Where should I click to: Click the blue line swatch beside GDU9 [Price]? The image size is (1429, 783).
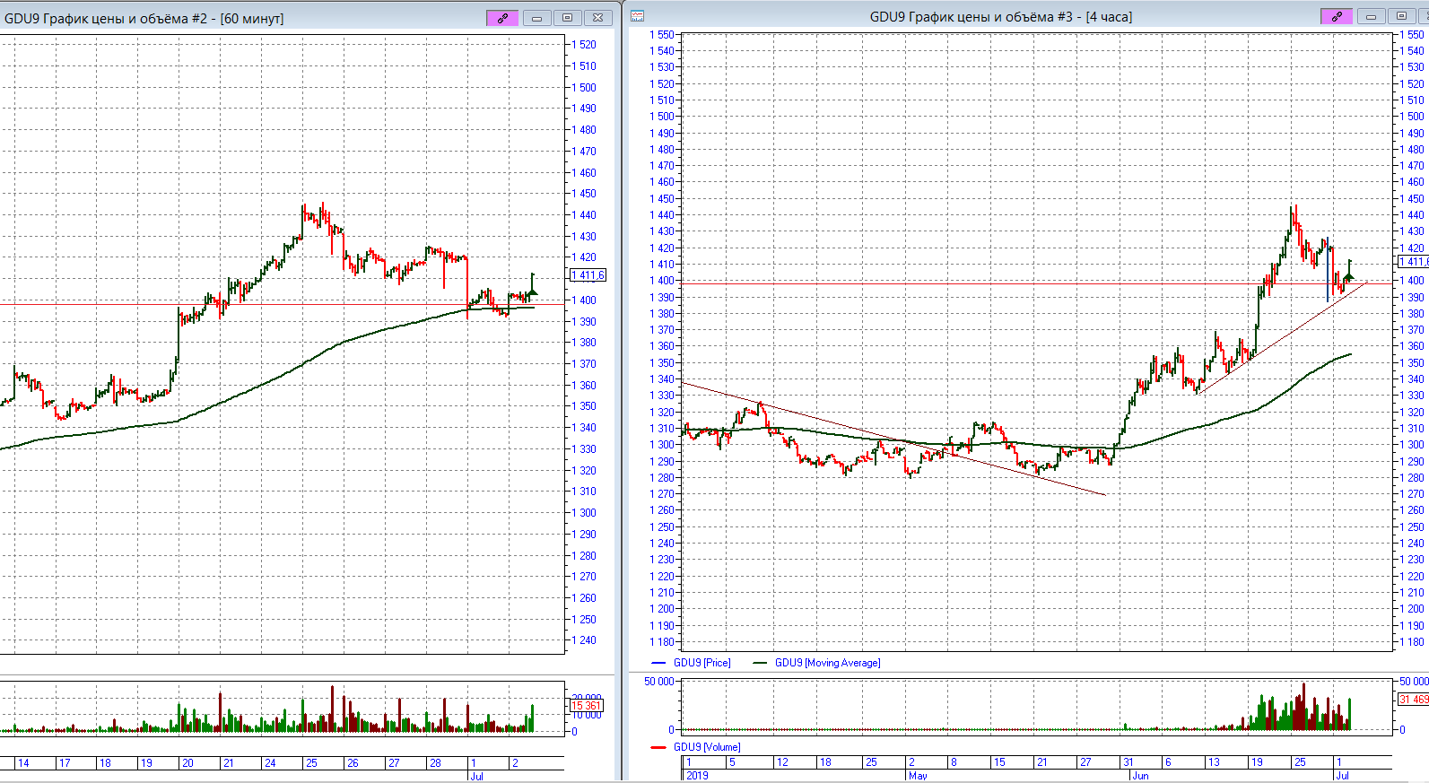pos(658,663)
